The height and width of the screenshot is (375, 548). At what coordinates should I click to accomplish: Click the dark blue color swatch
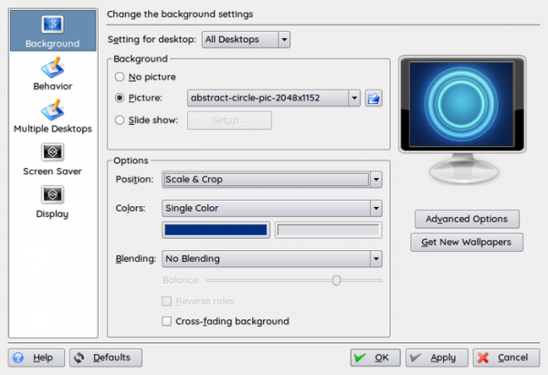tap(216, 231)
